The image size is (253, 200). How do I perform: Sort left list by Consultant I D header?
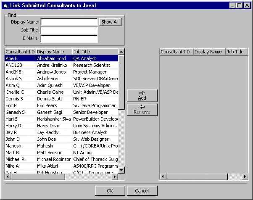click(20, 52)
